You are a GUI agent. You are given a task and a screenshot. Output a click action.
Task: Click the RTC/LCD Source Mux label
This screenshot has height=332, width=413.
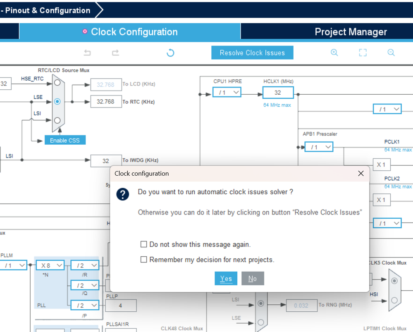click(64, 70)
